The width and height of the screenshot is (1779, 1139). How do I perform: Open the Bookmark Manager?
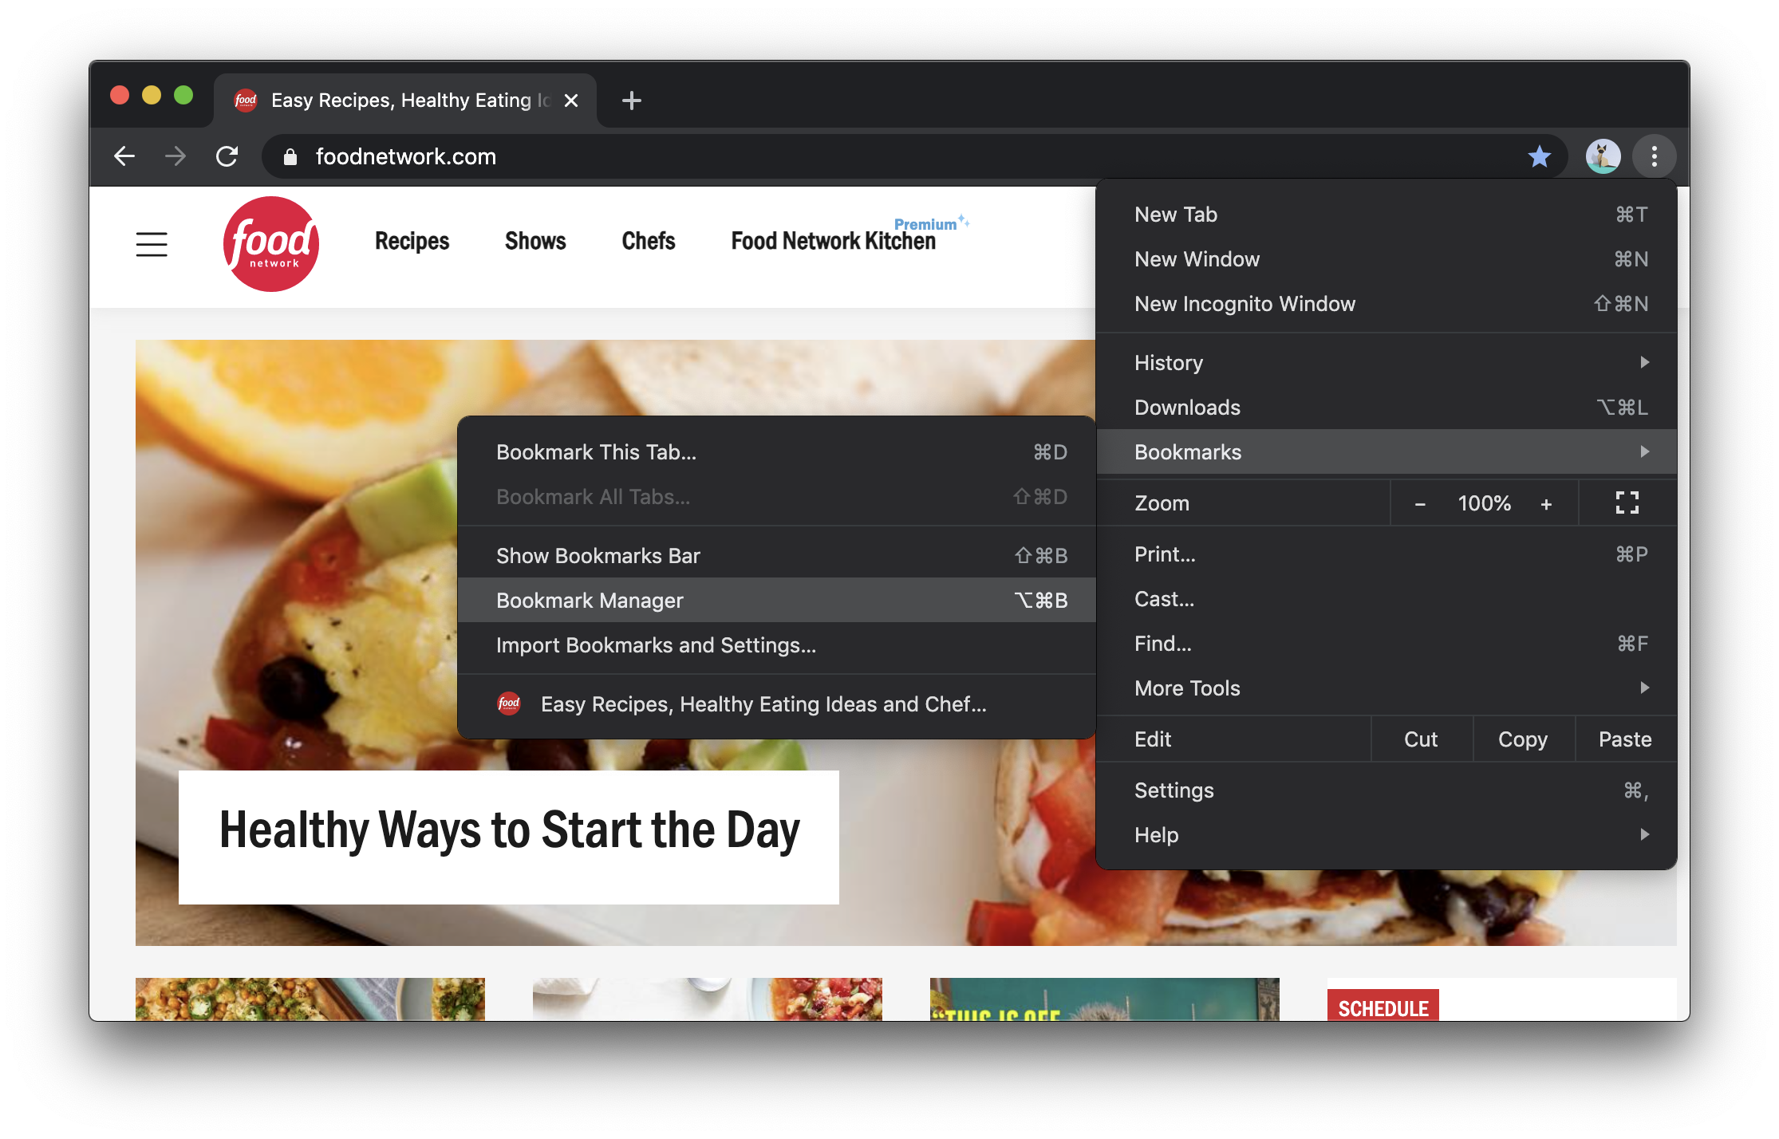tap(776, 601)
